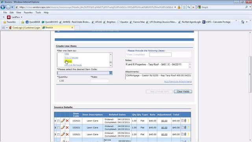Delete invoice row 1 with red X
Image resolution: width=252 pixels, height=142 pixels.
point(67,121)
